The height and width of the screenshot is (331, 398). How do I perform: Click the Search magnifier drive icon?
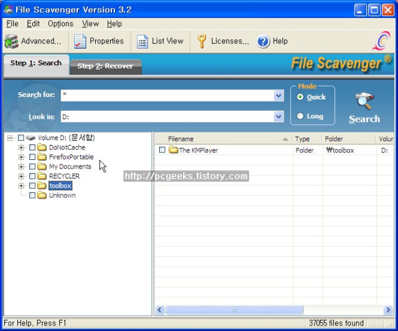point(364,101)
